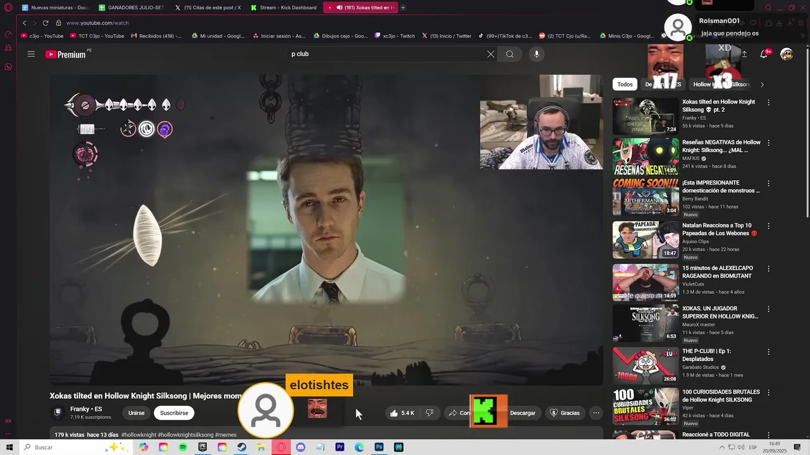810x455 pixels.
Task: Open Recibidos (418) Gmail bookmark
Action: click(156, 36)
